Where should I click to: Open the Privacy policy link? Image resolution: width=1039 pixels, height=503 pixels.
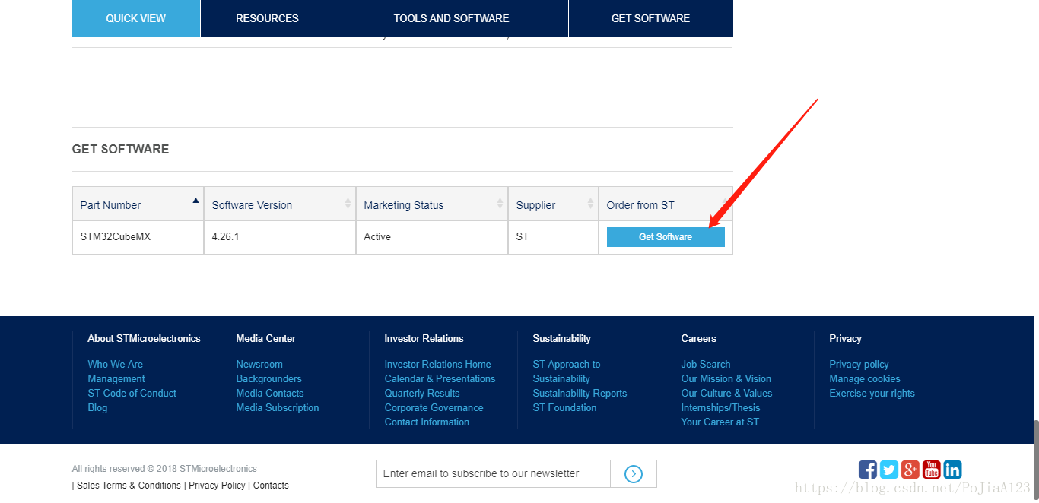coord(859,365)
